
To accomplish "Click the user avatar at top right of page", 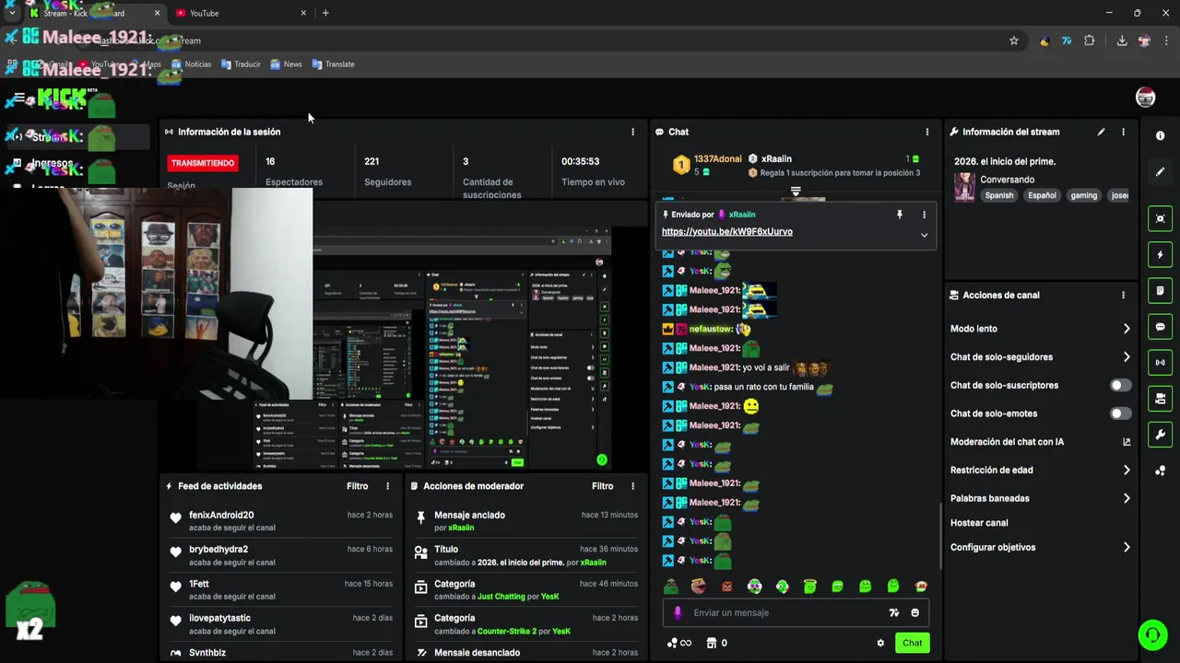I will pos(1145,98).
